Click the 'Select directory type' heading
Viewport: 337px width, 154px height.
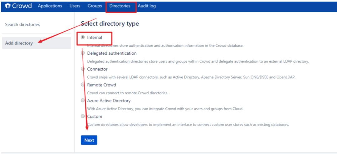pyautogui.click(x=110, y=24)
